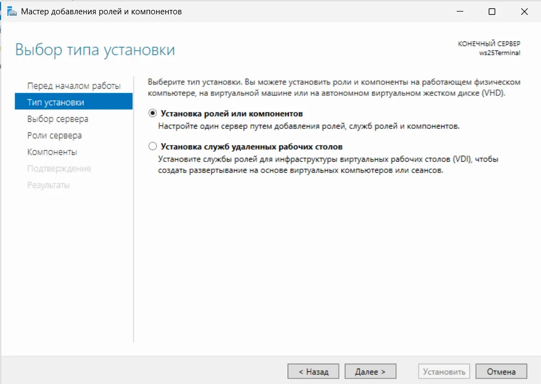541x384 pixels.
Task: Select 'Установка ролей или компонентов' radio button
Action: coord(153,113)
